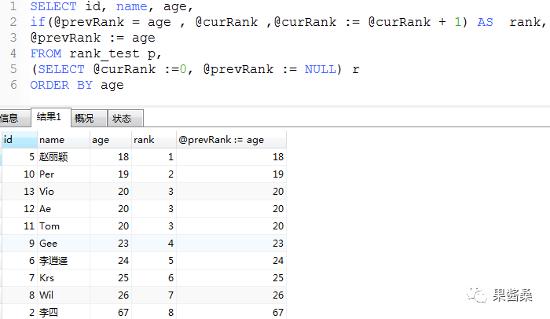
Task: Click id cell 10 in Per row
Action: pos(20,174)
